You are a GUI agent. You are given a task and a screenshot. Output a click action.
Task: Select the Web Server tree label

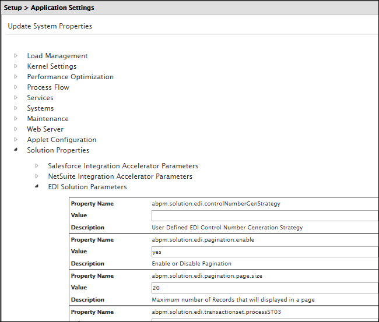click(x=45, y=129)
